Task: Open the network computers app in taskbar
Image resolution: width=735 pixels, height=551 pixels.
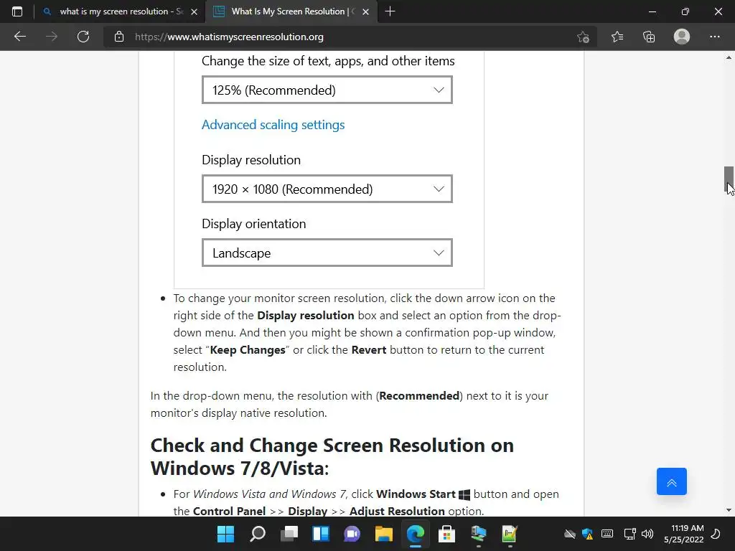Action: pos(479,534)
